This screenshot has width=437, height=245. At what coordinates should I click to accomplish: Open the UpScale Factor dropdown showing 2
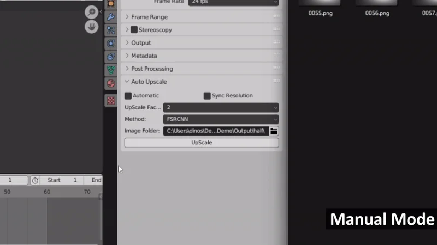coord(221,107)
